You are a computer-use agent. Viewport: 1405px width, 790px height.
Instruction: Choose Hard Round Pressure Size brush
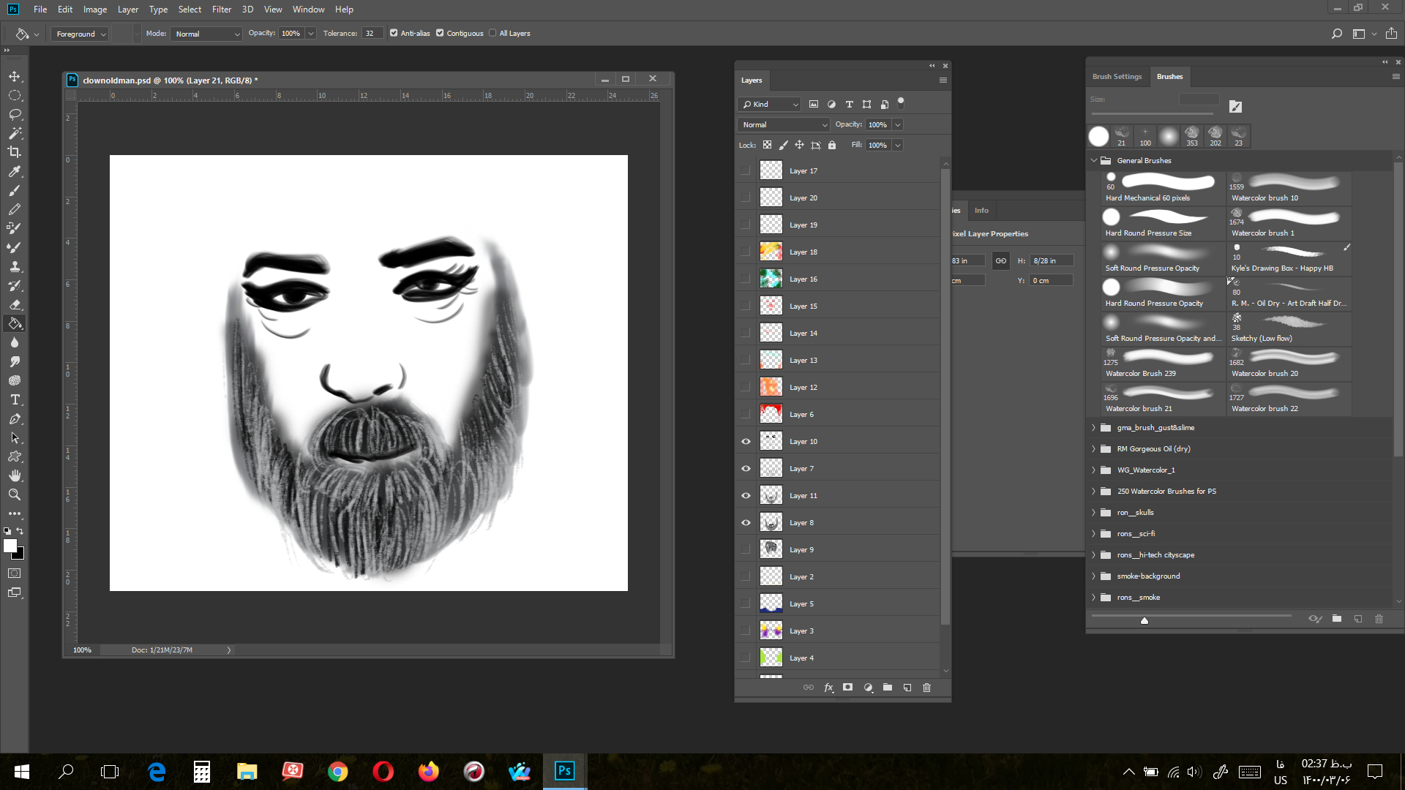(x=1163, y=224)
